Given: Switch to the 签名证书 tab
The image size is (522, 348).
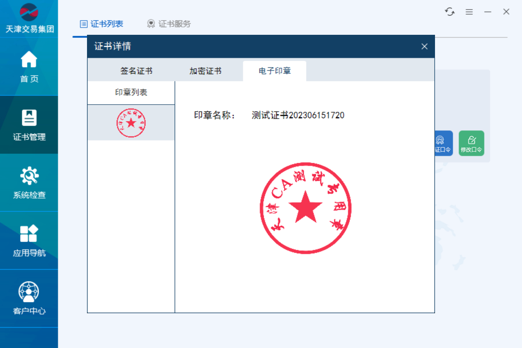Looking at the screenshot, I should 136,71.
